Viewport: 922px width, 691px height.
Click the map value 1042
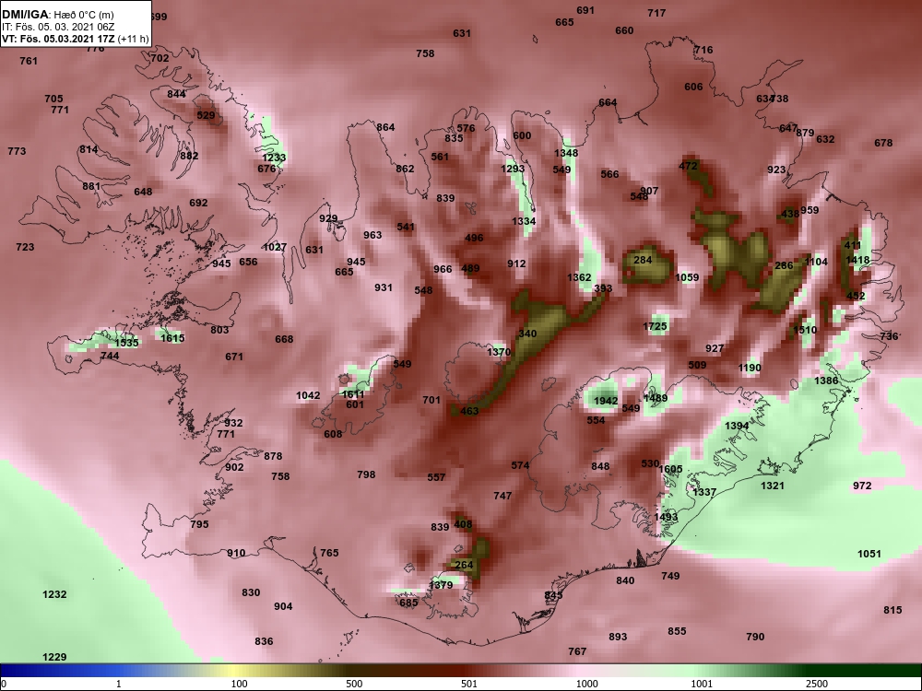tap(308, 395)
